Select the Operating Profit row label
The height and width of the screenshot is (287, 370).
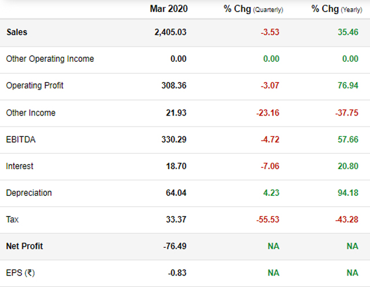click(35, 85)
